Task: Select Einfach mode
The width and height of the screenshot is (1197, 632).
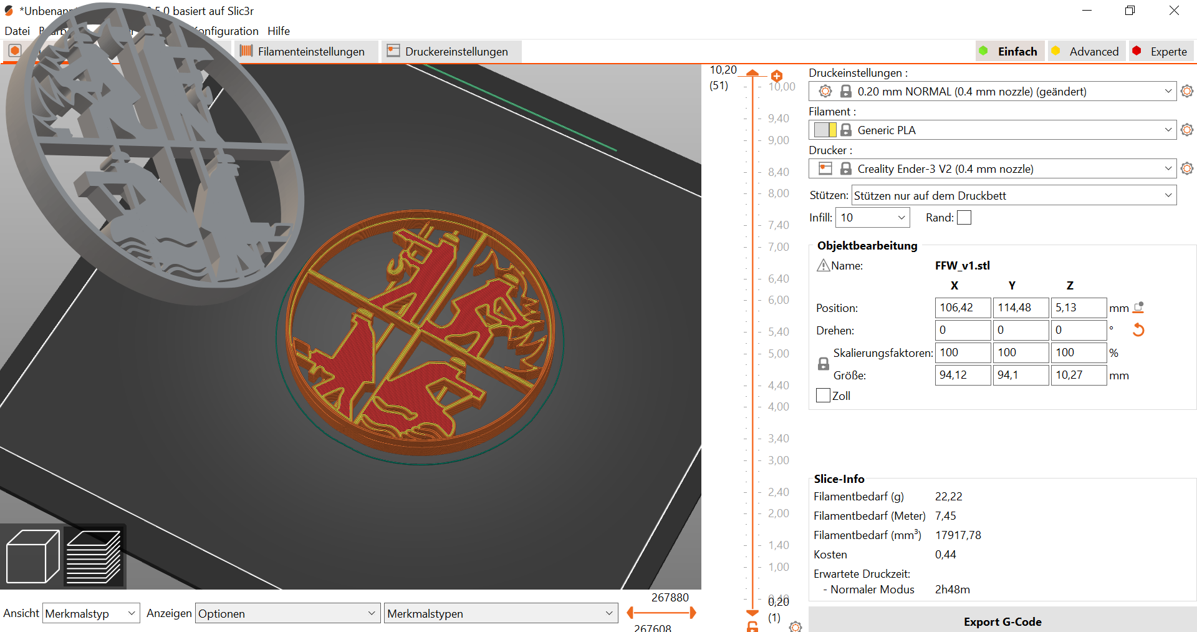Action: tap(1010, 51)
